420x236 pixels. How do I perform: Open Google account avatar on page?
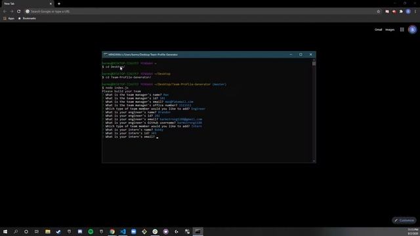tap(413, 29)
